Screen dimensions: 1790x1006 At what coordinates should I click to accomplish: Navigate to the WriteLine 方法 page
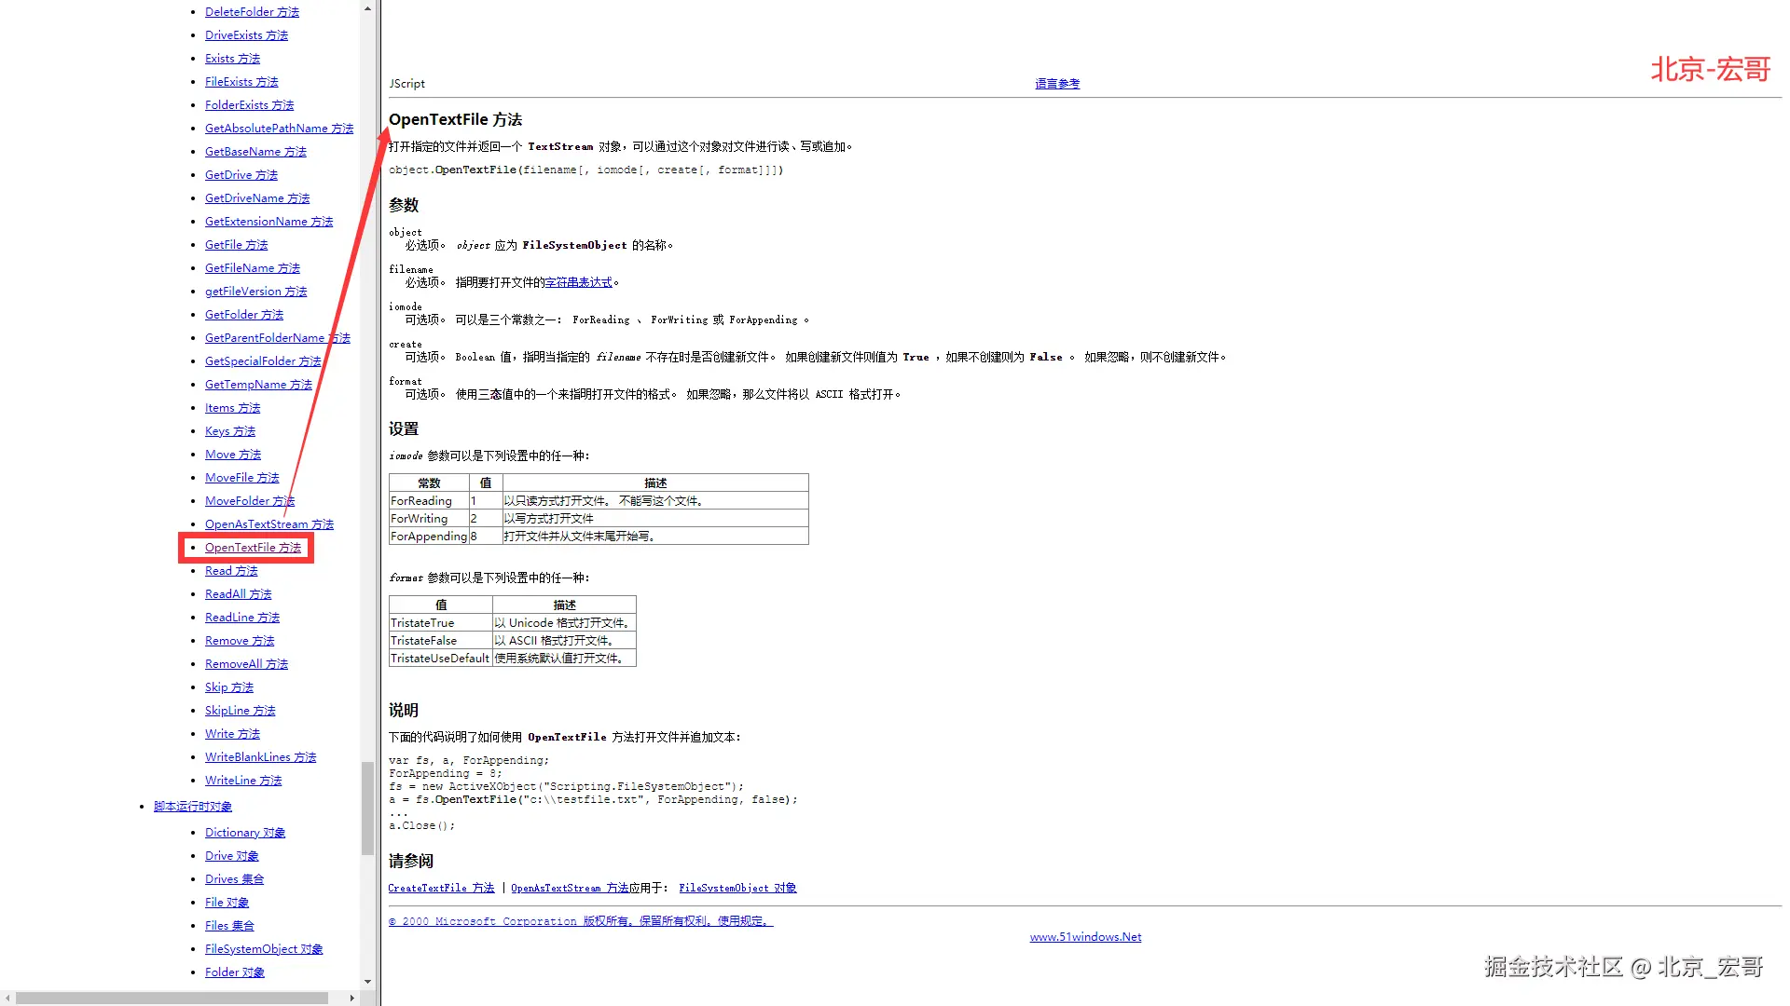click(242, 781)
